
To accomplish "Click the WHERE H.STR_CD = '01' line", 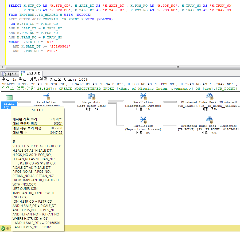I will 31,42.
